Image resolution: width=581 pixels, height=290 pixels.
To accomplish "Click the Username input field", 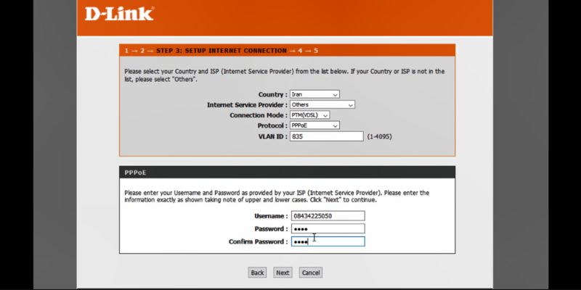I will [328, 216].
